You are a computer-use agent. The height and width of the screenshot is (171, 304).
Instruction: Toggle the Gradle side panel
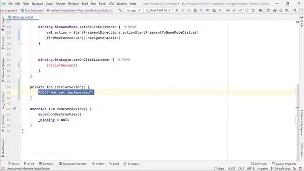(302, 22)
